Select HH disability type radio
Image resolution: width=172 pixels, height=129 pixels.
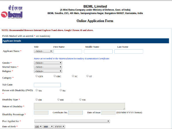click(58, 99)
